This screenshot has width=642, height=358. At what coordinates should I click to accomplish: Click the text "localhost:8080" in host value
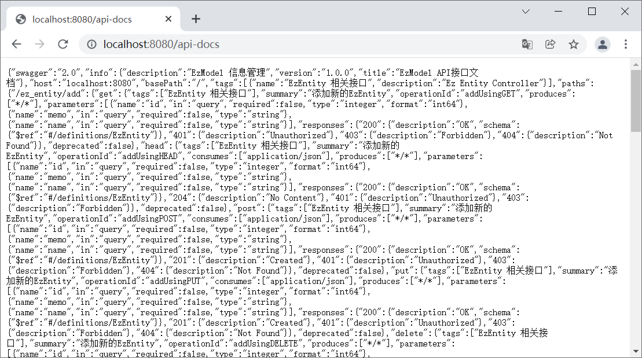tap(98, 83)
